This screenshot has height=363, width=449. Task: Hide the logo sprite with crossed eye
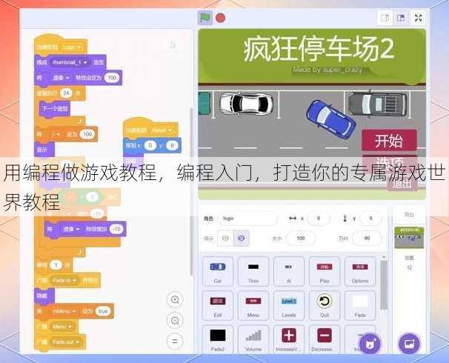[241, 239]
